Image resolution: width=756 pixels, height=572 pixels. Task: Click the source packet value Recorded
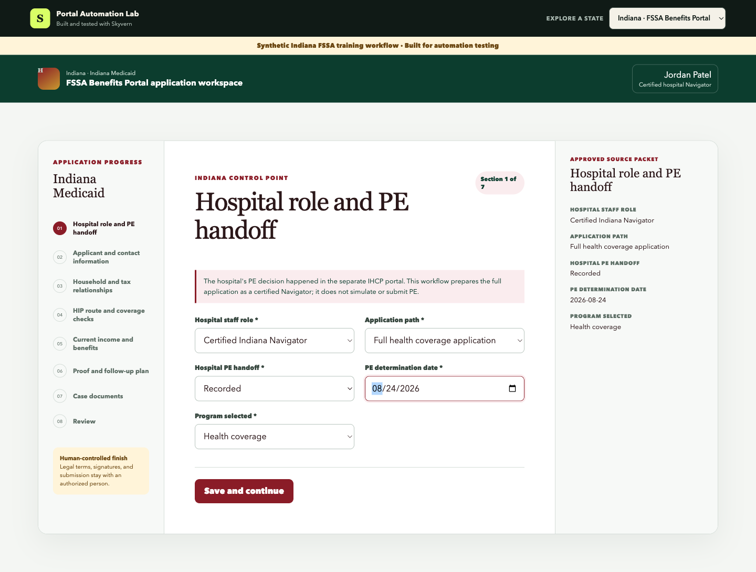coord(585,273)
